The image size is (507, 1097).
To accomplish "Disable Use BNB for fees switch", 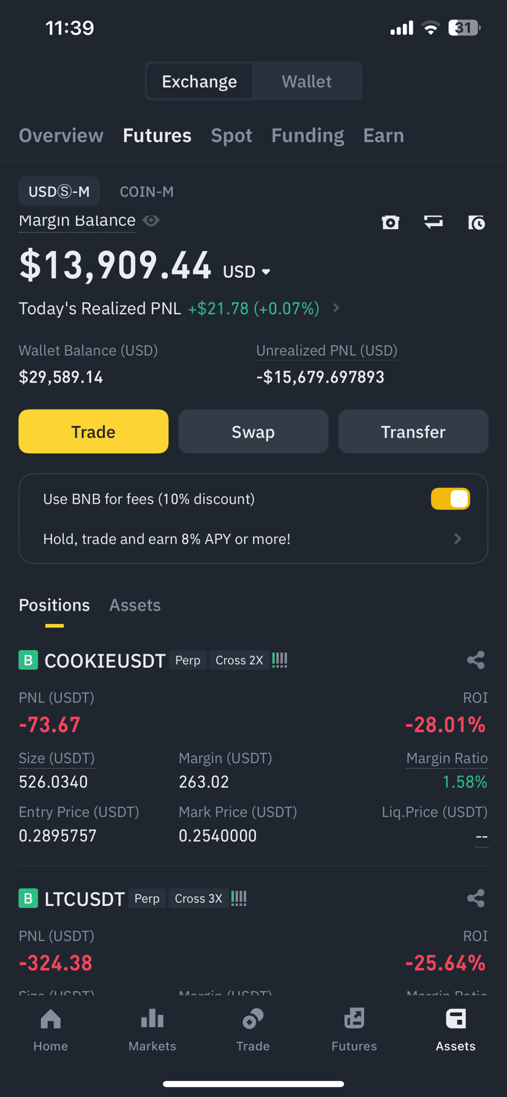I will 451,499.
